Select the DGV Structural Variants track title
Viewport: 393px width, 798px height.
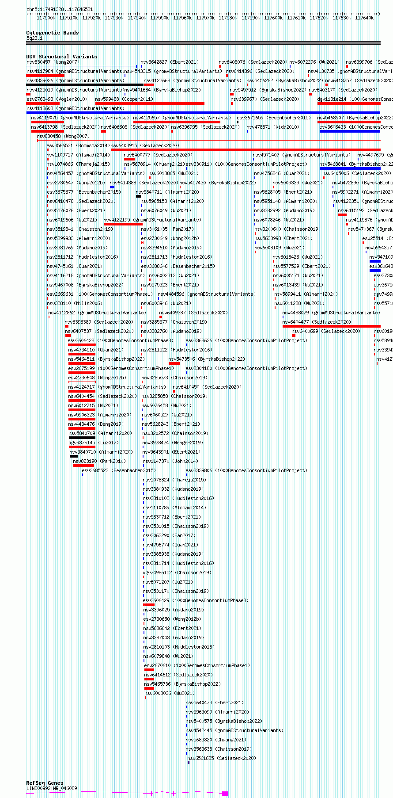click(x=62, y=57)
